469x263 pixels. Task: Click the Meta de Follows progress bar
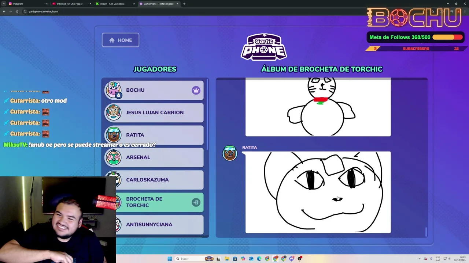pos(447,37)
